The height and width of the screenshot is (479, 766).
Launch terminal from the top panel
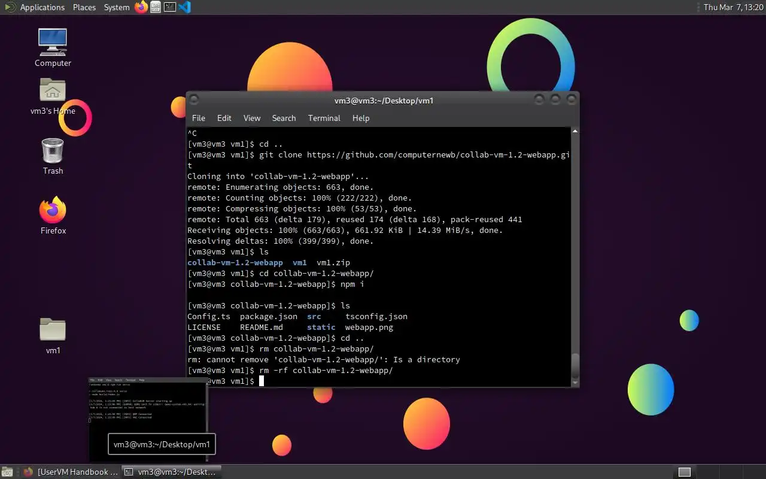point(170,7)
